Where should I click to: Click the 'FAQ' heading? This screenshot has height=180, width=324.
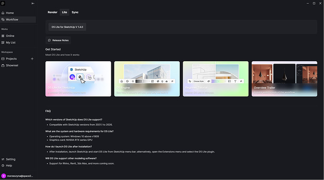[x=48, y=111]
